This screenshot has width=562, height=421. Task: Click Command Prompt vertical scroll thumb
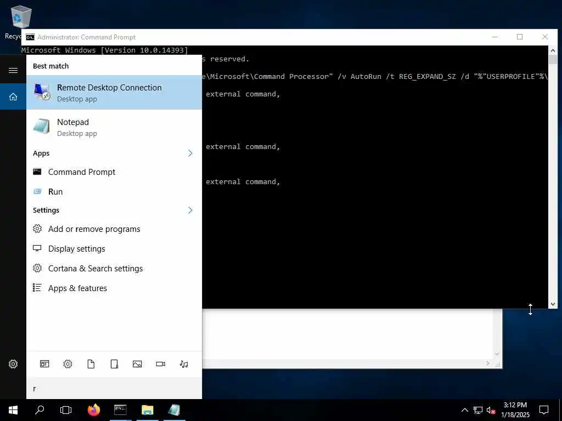553,59
